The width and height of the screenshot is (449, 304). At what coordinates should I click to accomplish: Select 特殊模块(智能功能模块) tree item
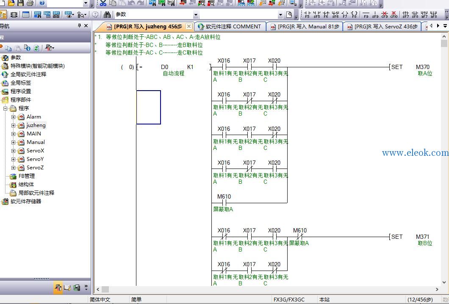[38, 66]
